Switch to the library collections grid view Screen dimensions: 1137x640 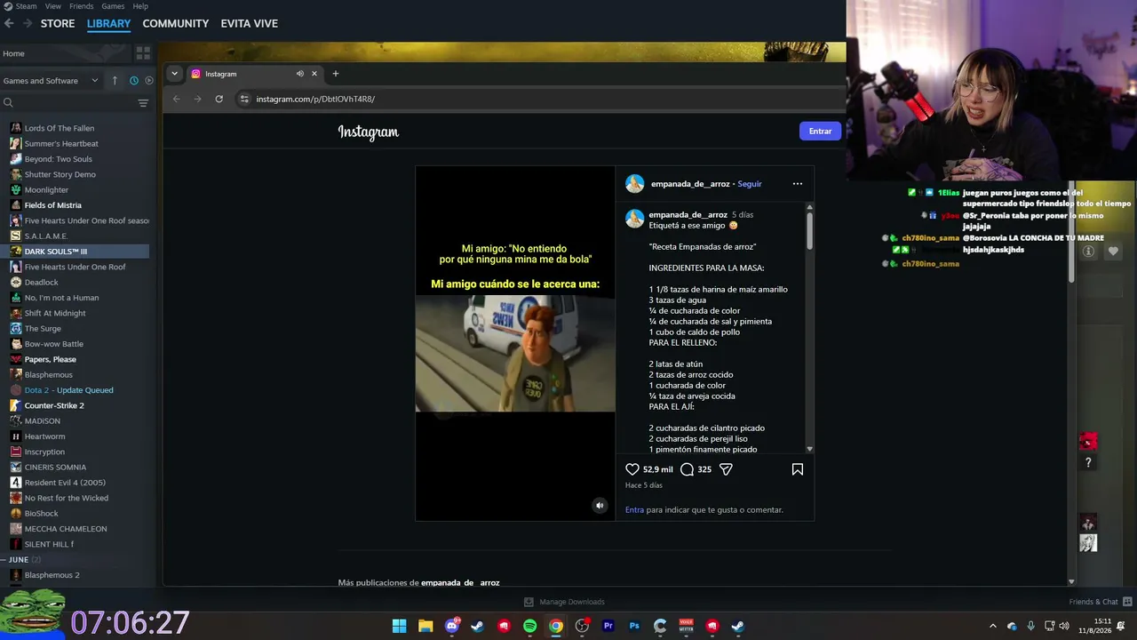[x=143, y=53]
